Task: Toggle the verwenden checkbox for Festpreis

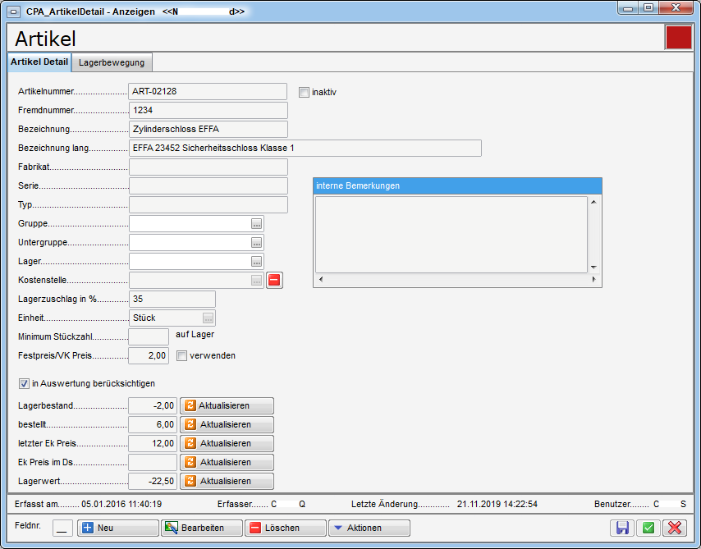Action: (181, 355)
